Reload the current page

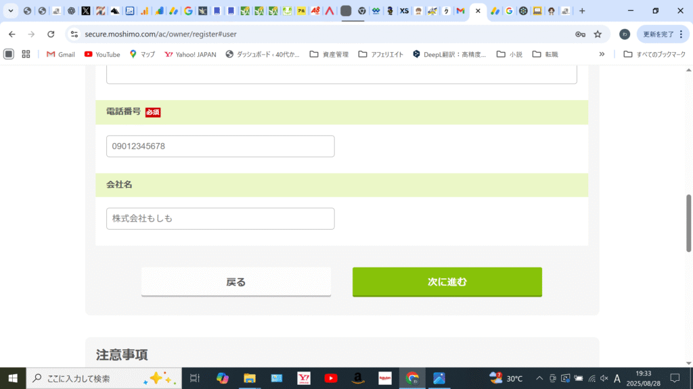(51, 34)
